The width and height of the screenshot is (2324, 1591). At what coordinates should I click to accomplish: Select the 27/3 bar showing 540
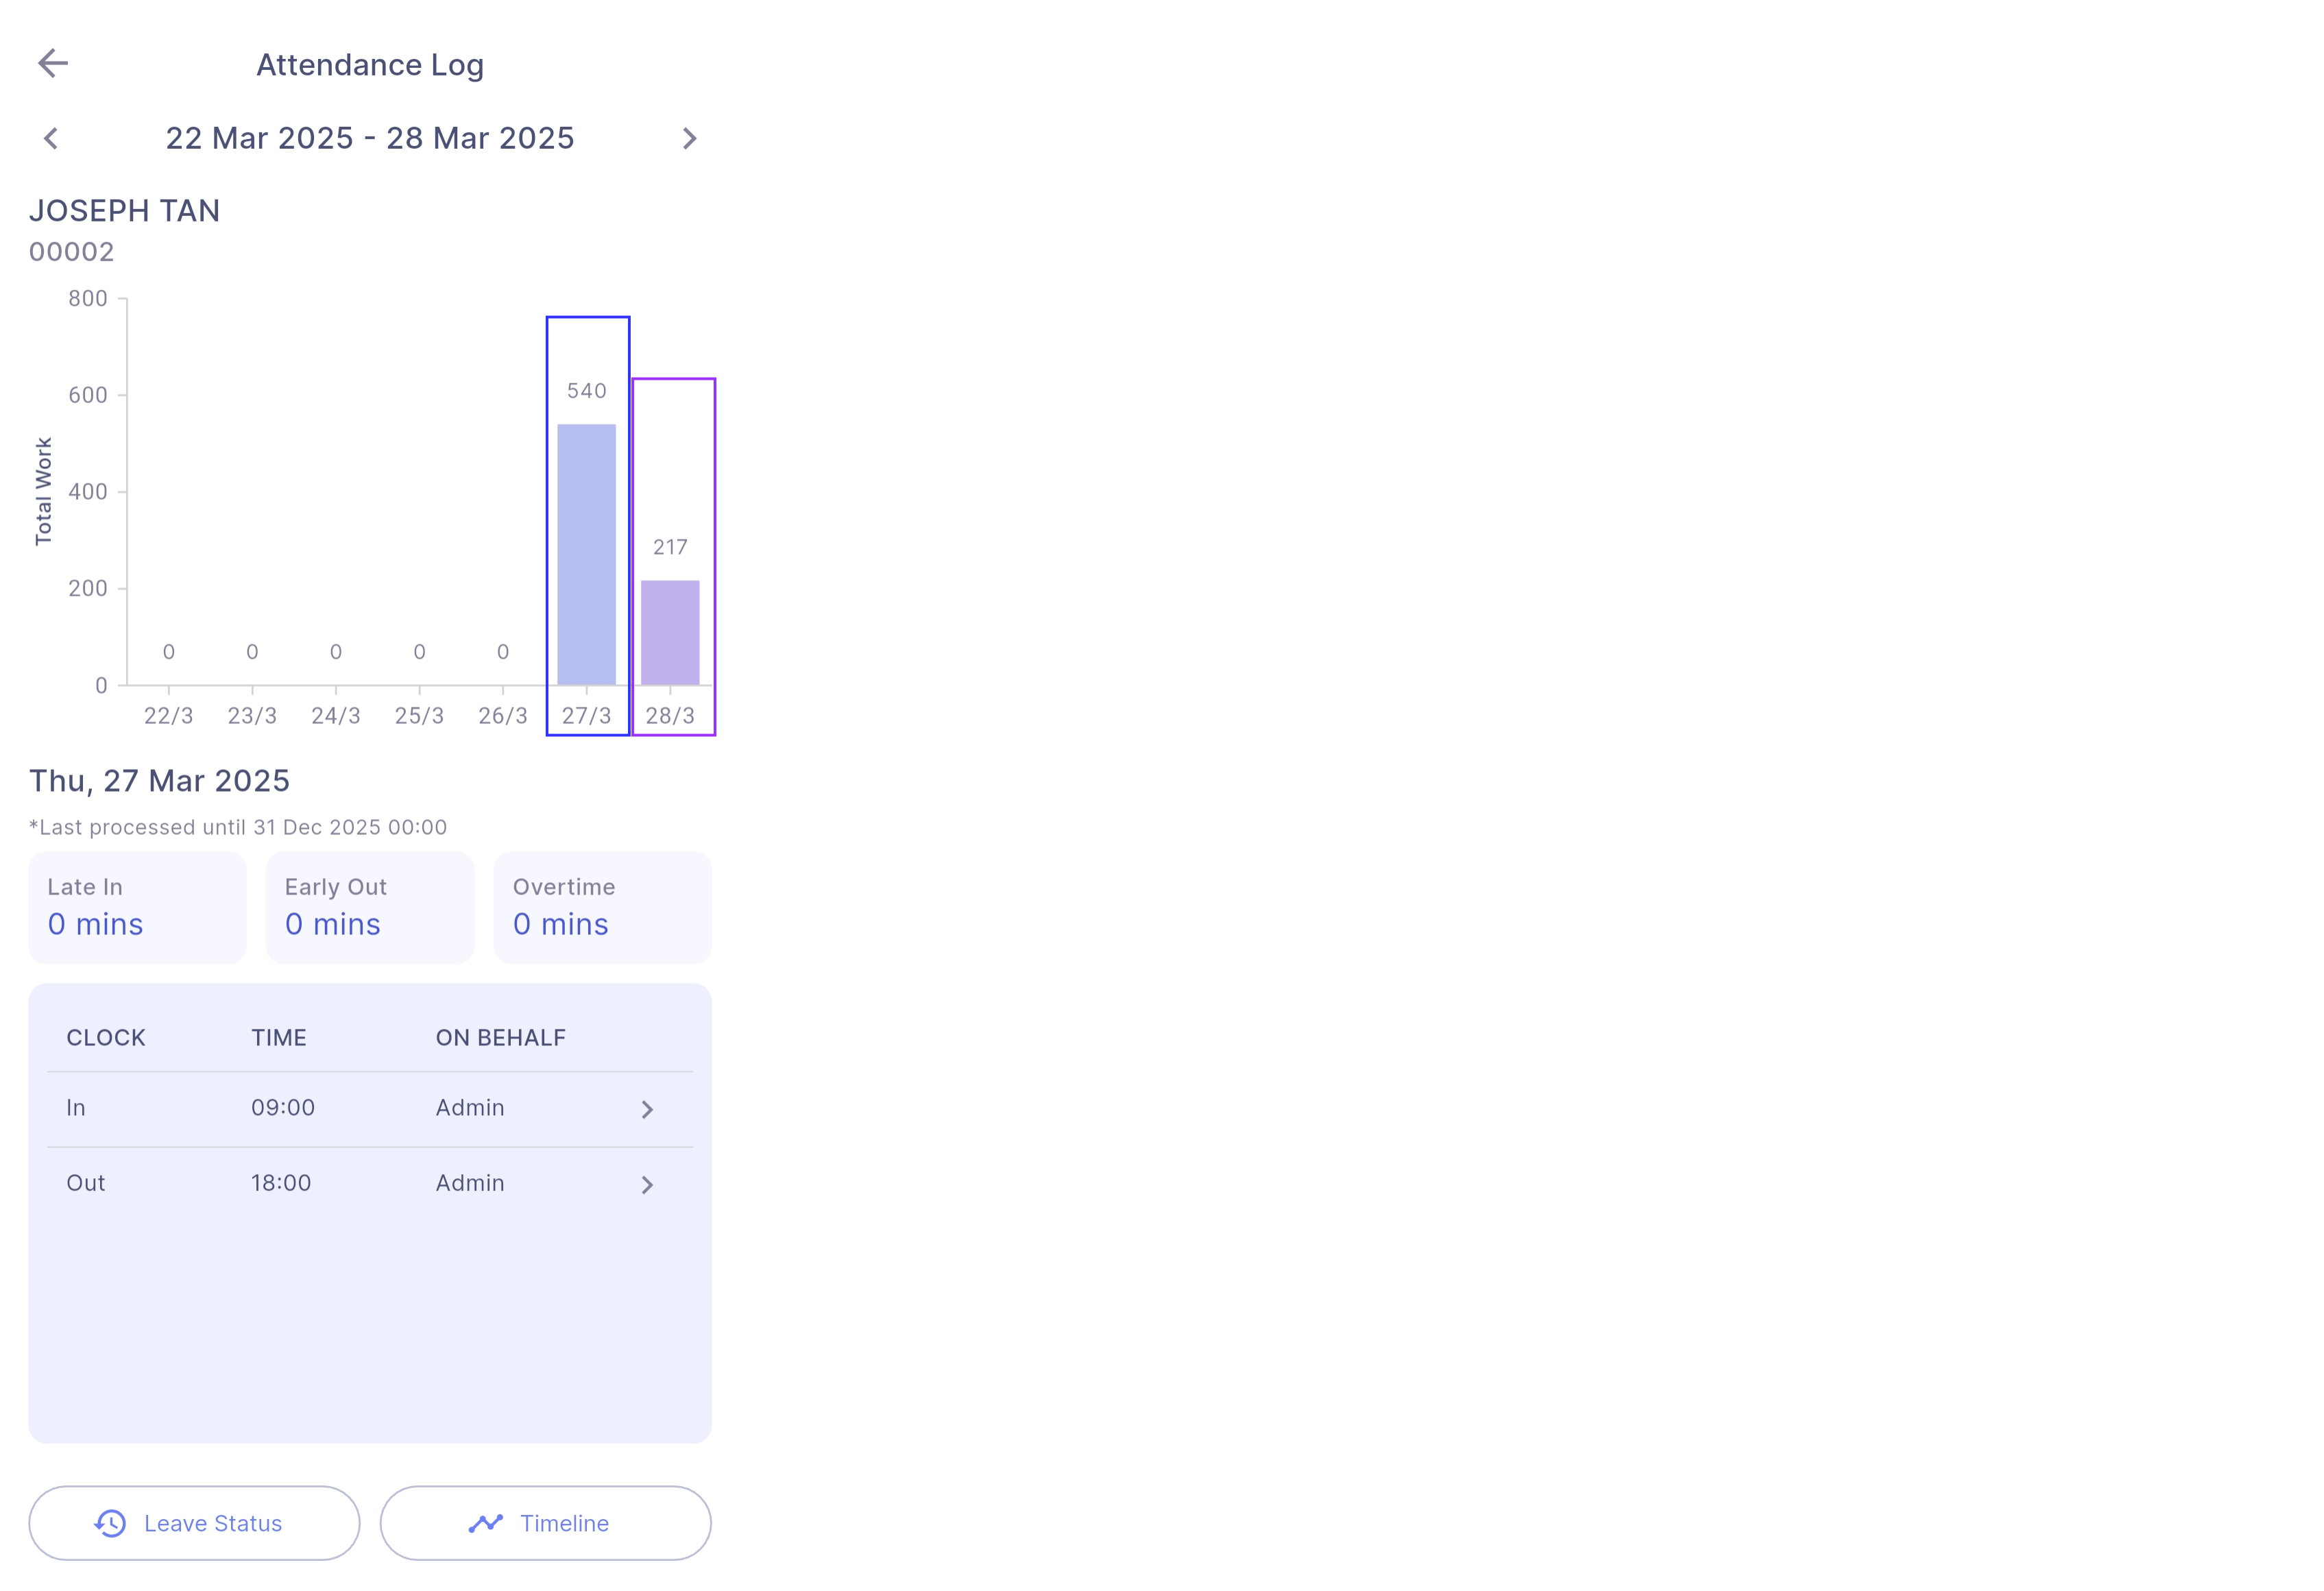tap(587, 526)
